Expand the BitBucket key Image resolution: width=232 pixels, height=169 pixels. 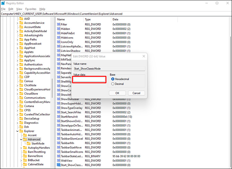21,160
